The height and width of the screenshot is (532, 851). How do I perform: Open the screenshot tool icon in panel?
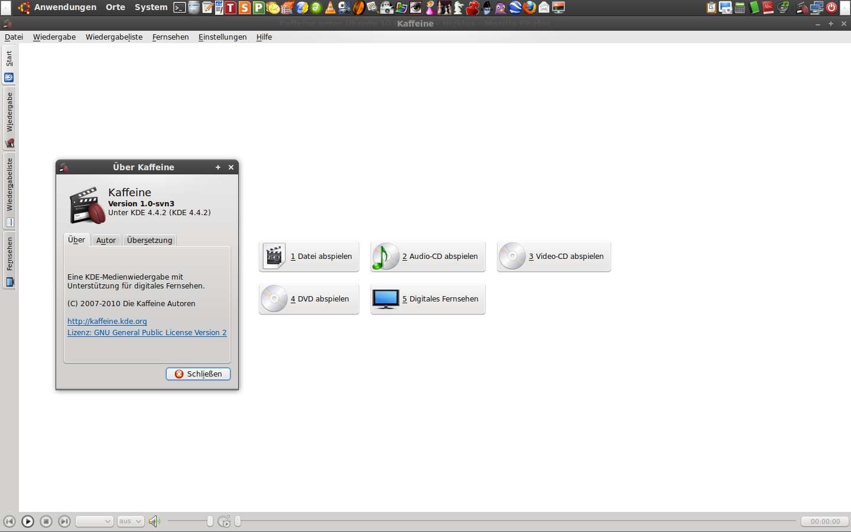coord(726,8)
